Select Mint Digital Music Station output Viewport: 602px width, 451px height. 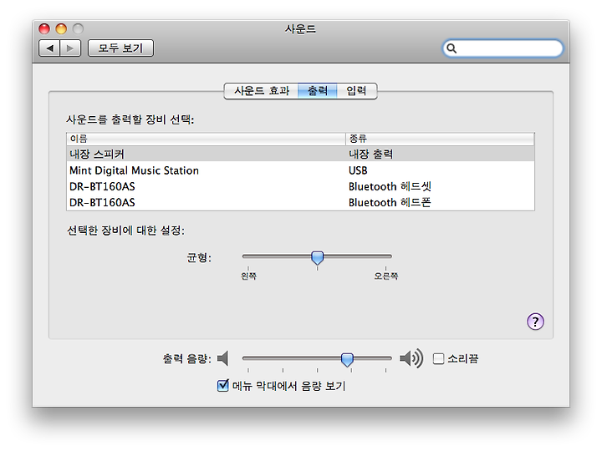tap(300, 170)
